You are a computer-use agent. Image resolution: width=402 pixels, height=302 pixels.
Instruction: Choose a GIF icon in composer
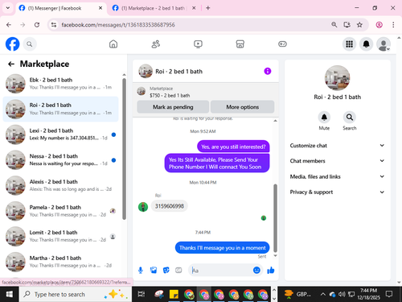pos(178,270)
